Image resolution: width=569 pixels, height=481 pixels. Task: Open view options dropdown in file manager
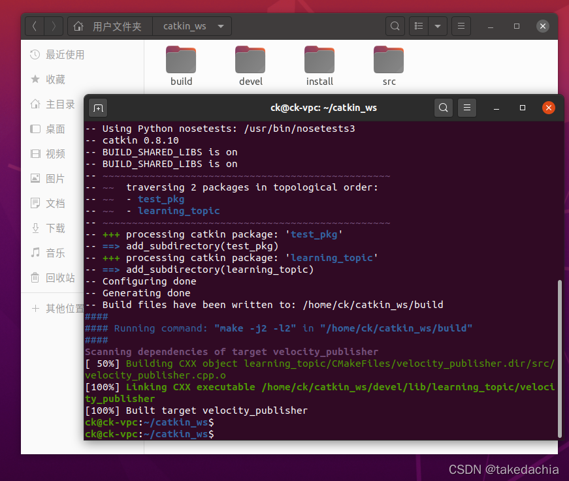tap(438, 26)
